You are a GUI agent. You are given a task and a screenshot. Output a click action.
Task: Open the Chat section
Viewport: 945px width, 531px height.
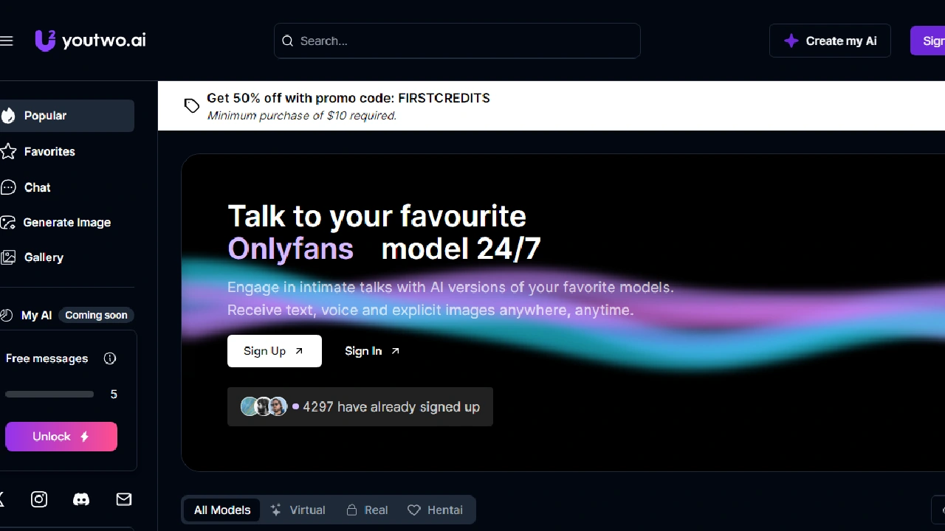point(66,187)
